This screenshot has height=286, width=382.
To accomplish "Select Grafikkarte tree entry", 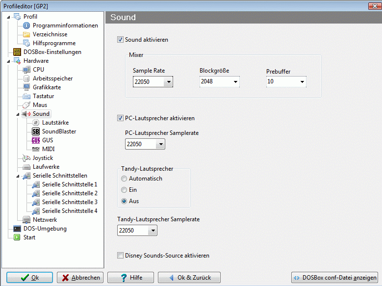I will tap(47, 87).
